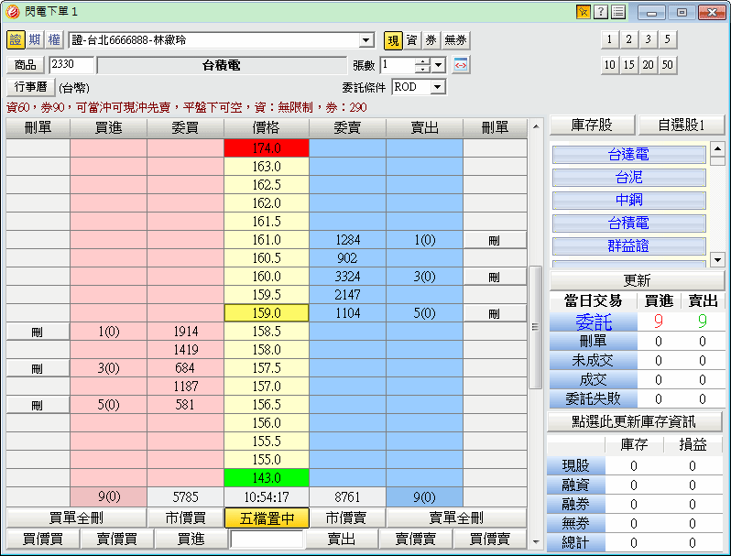This screenshot has height=556, width=731.
Task: Click the swap arrows icon beside 張數
Action: [461, 65]
